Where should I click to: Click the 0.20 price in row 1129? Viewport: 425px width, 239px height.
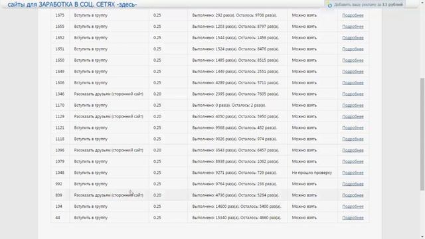[x=157, y=117]
